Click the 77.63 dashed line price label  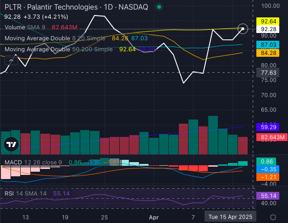click(x=268, y=72)
